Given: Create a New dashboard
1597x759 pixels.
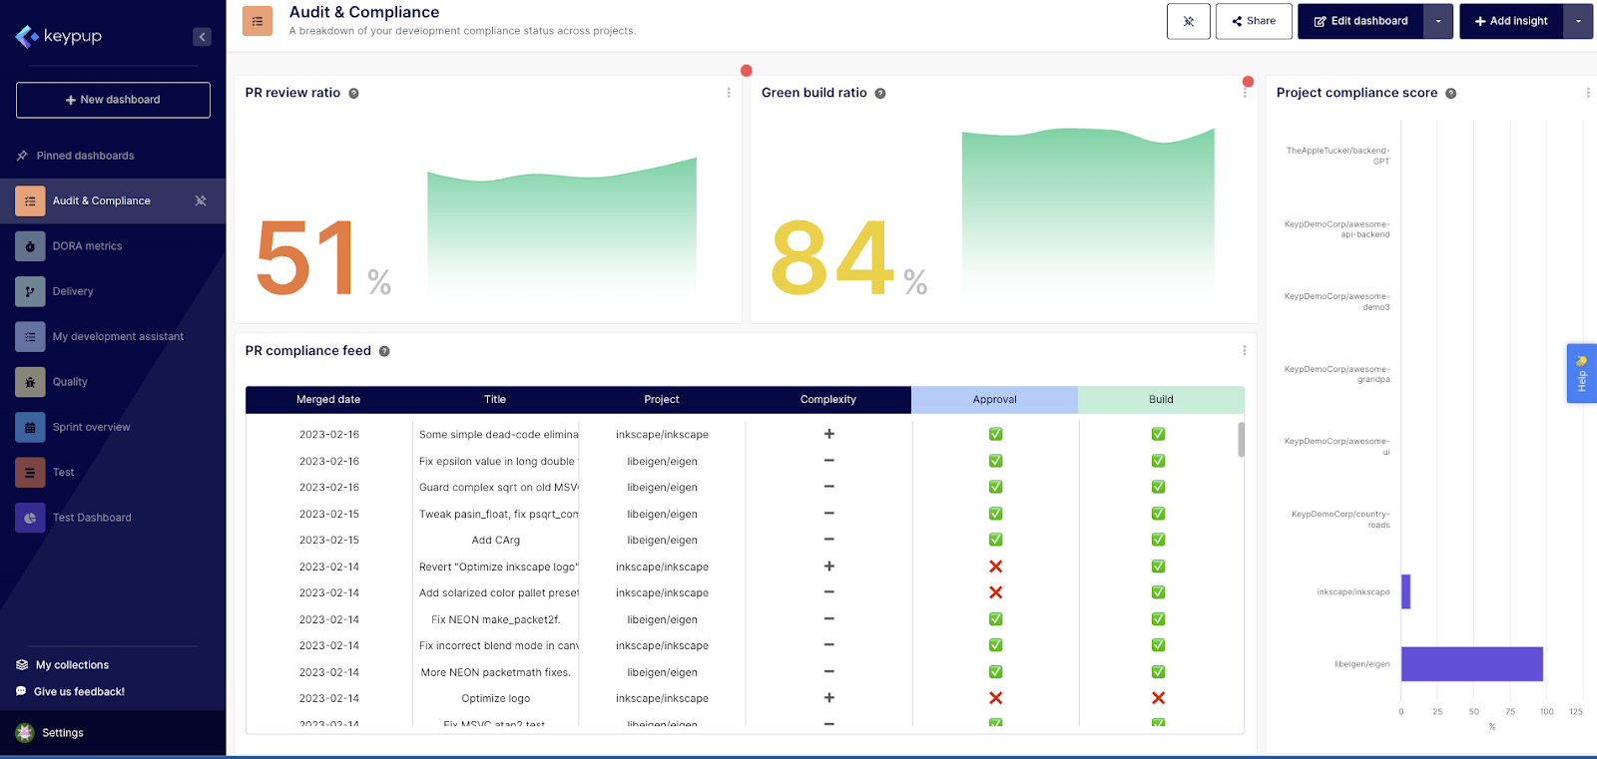Looking at the screenshot, I should pyautogui.click(x=113, y=100).
